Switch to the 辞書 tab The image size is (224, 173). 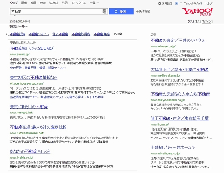[x=43, y=3]
